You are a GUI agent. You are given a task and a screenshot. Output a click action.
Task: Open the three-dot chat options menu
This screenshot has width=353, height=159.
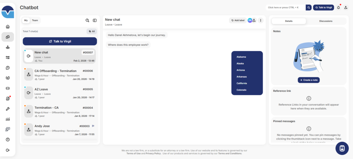(261, 20)
